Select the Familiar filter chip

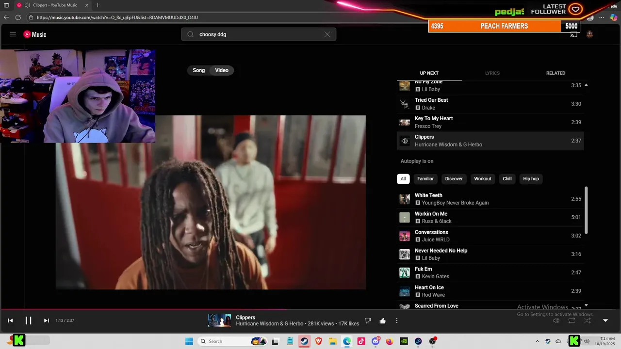425,179
